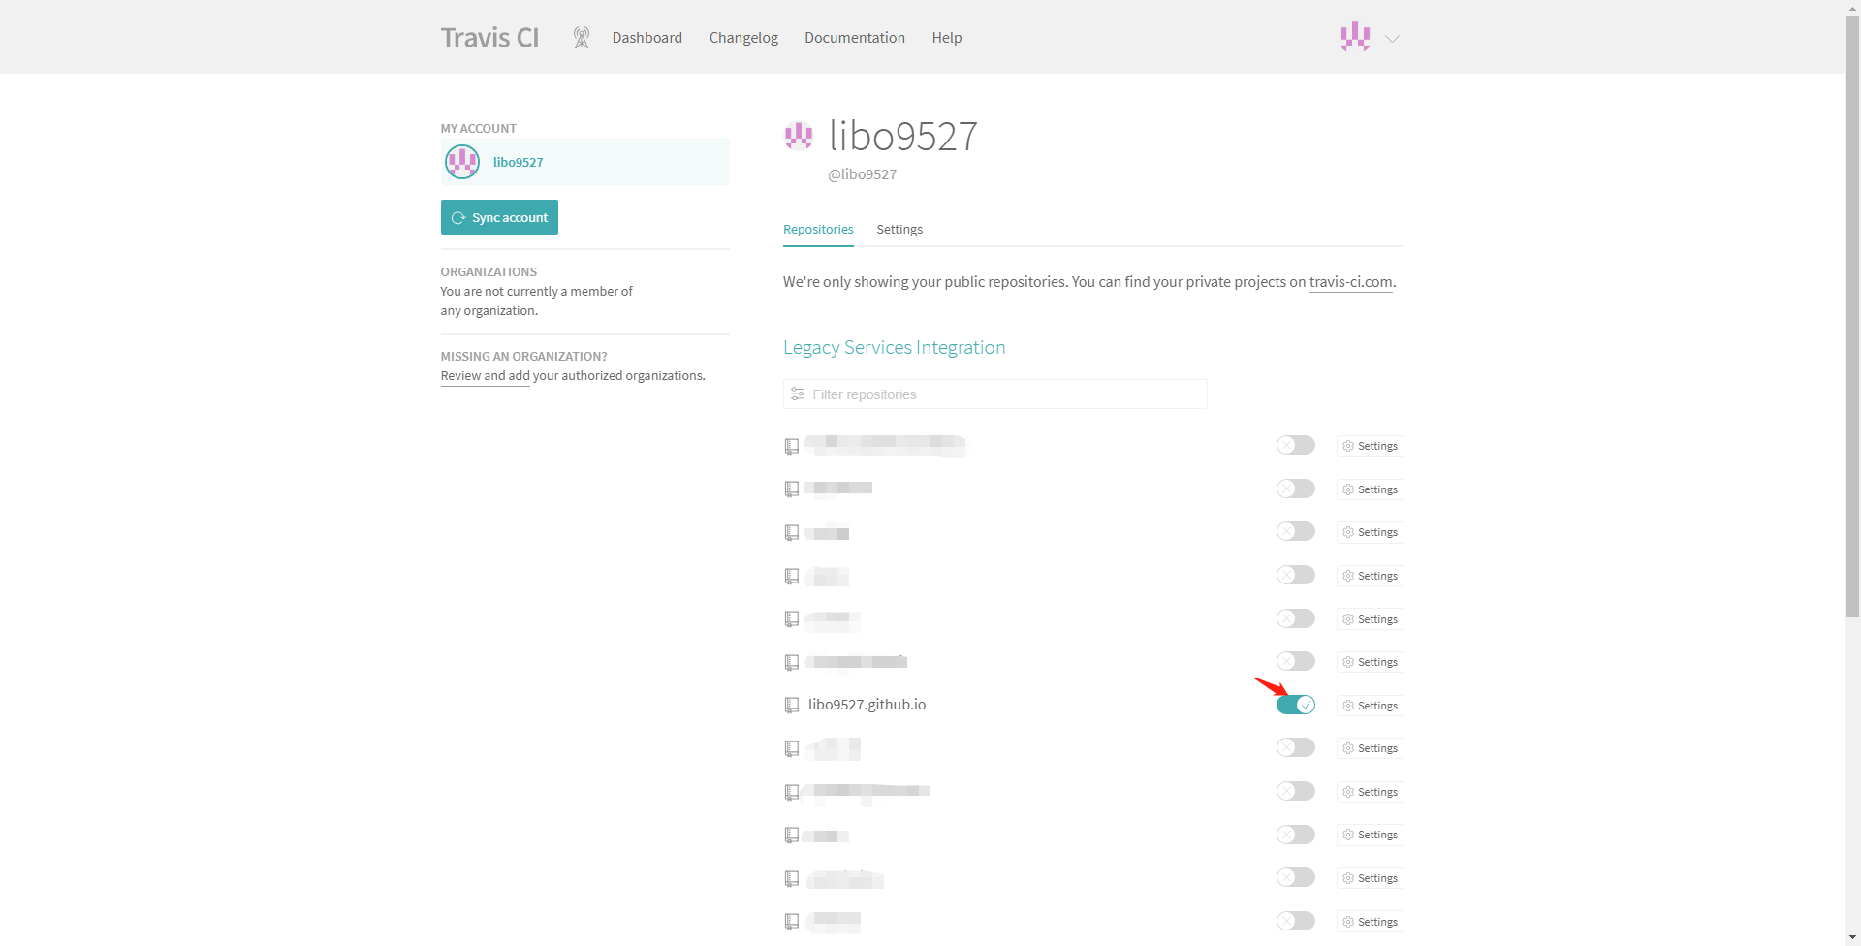Open Settings for libo9527.github.io repository
Image resolution: width=1861 pixels, height=946 pixels.
(1370, 706)
